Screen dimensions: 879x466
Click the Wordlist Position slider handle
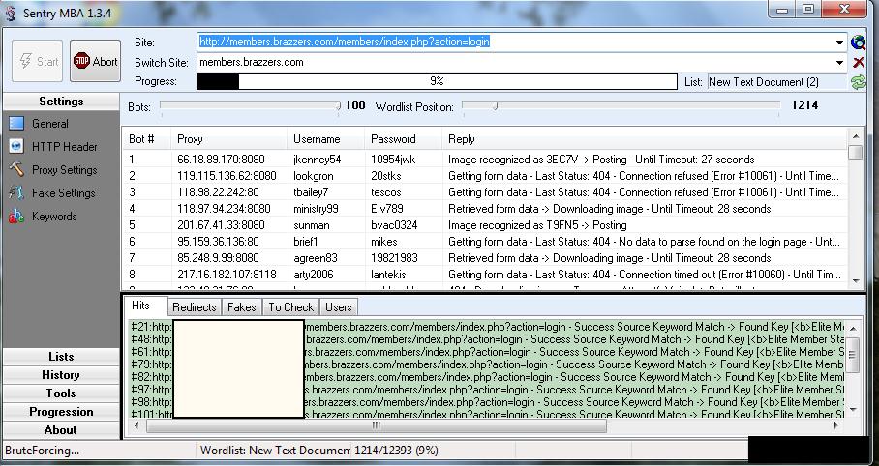tap(496, 105)
